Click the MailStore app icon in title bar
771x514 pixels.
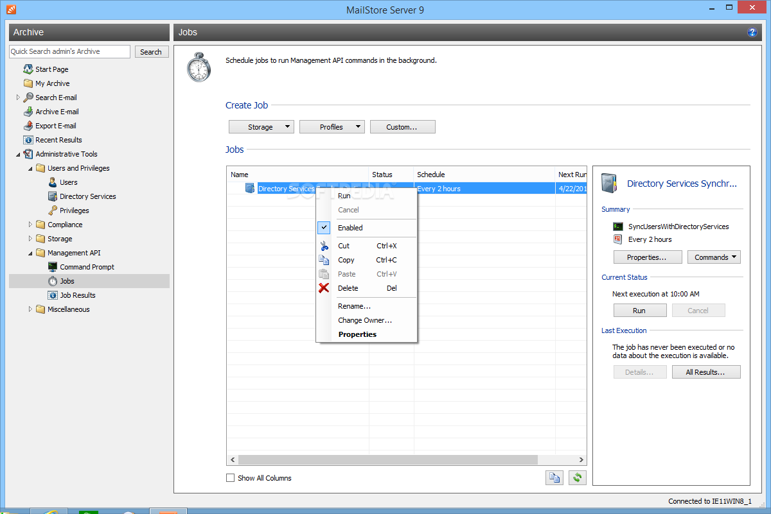click(x=12, y=10)
